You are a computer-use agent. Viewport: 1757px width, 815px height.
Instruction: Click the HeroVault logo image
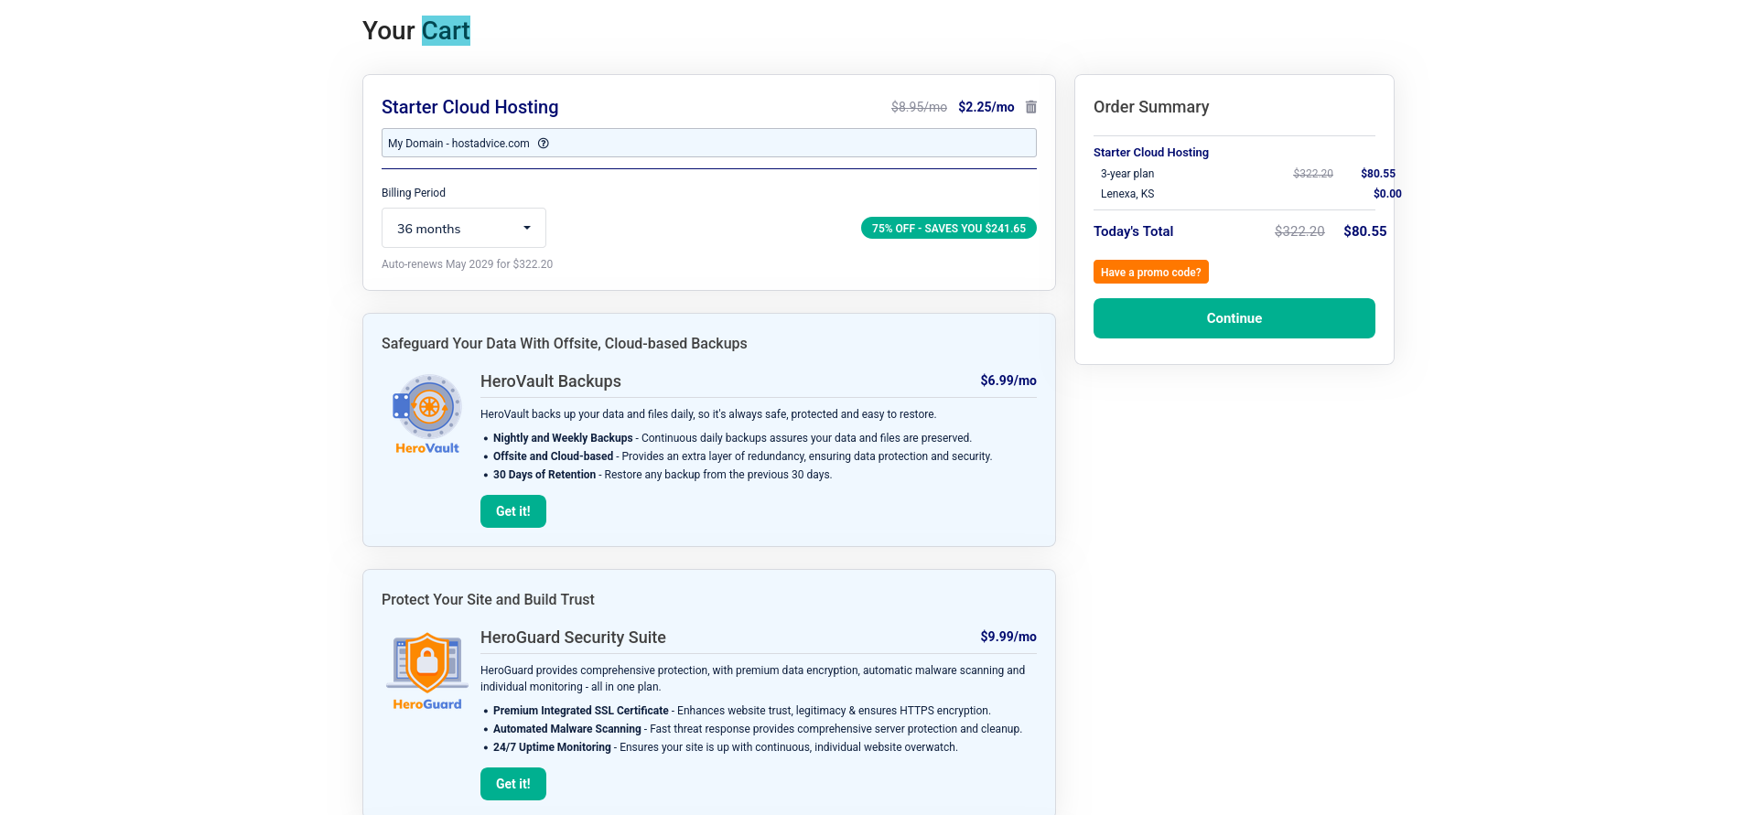(x=427, y=414)
